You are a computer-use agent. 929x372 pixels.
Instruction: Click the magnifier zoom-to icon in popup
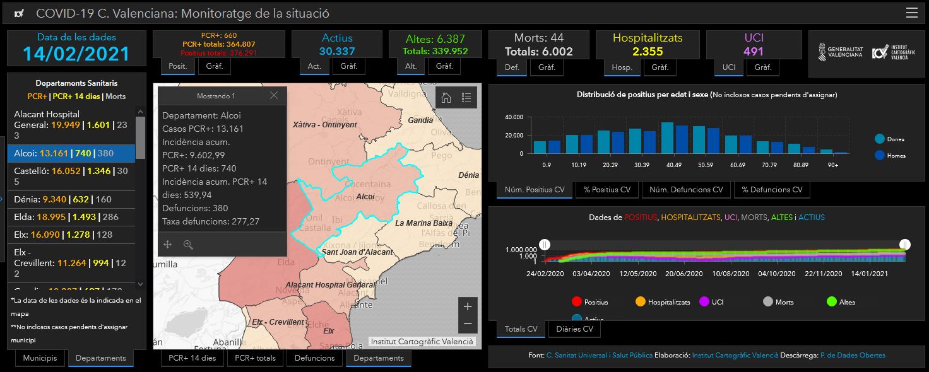(x=188, y=245)
